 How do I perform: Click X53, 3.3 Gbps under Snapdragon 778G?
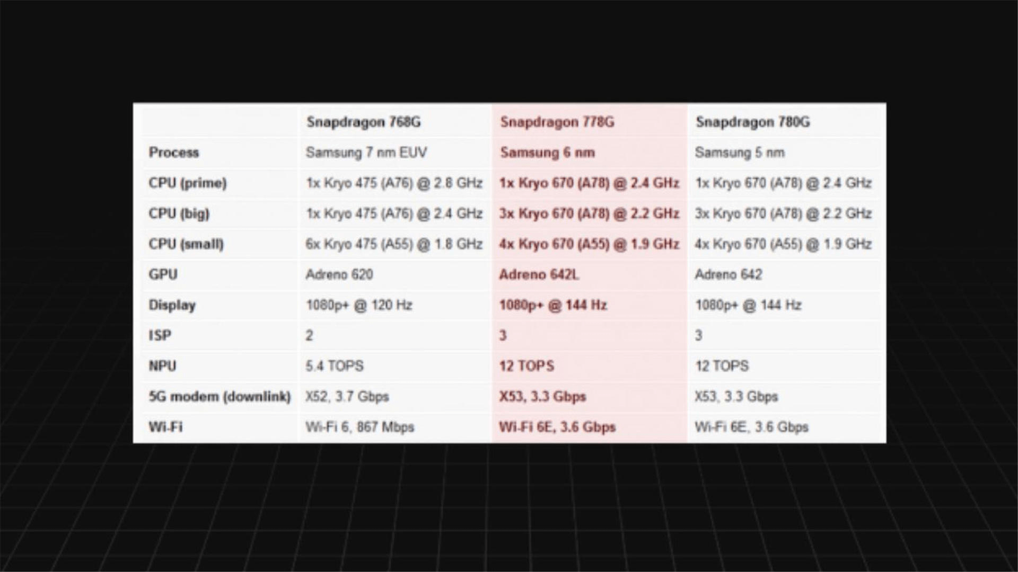point(542,397)
